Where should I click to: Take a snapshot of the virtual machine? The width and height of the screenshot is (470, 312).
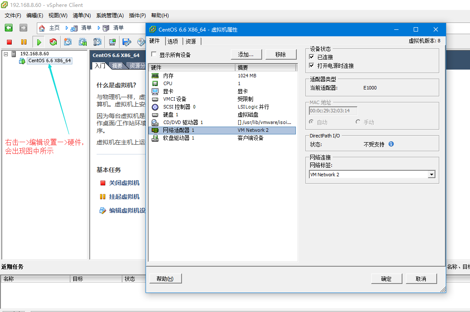68,42
